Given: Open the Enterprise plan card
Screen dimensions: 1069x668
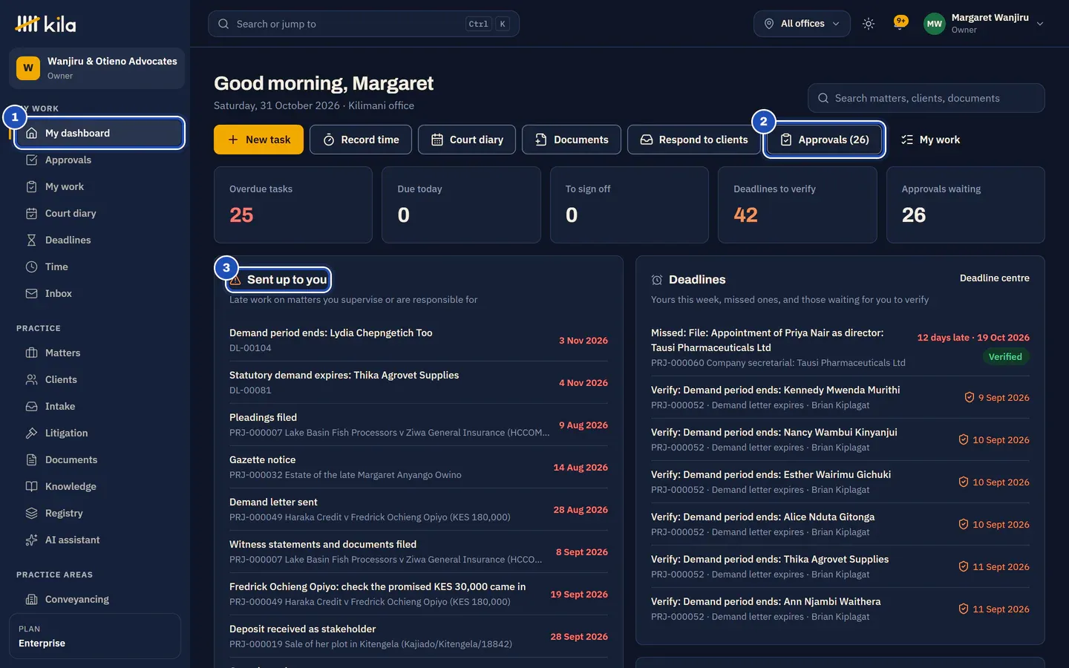Looking at the screenshot, I should (95, 636).
